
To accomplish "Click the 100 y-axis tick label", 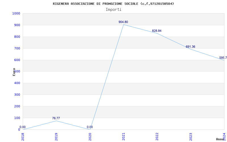I will coord(17,118).
